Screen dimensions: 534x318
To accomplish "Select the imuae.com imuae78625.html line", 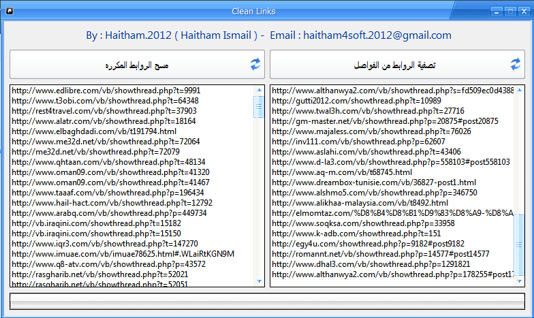I will pyautogui.click(x=123, y=254).
